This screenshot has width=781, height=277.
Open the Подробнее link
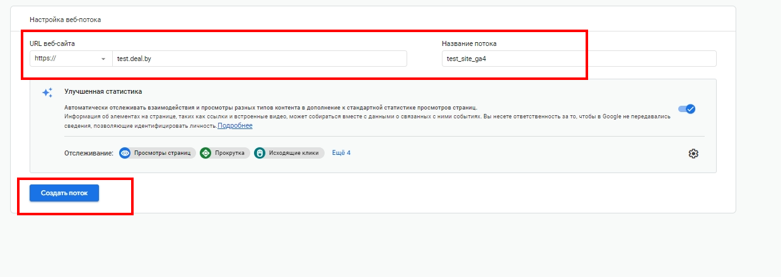pyautogui.click(x=235, y=126)
